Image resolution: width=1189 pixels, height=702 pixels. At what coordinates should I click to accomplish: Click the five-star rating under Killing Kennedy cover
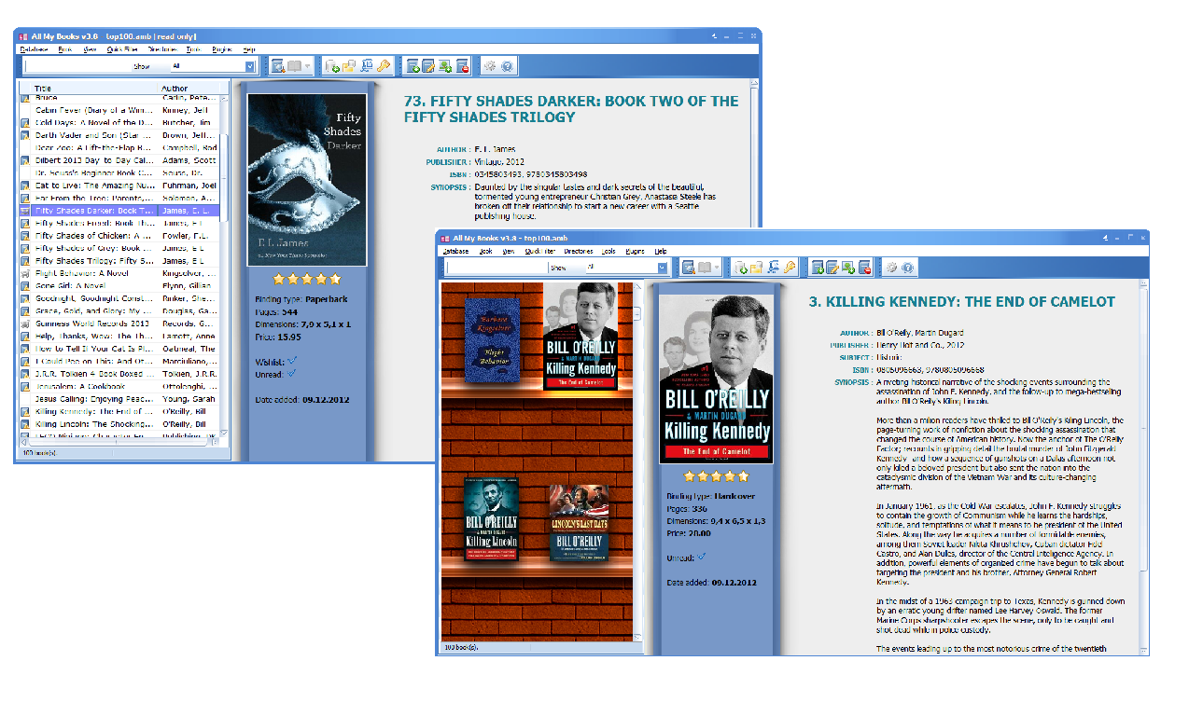(716, 476)
